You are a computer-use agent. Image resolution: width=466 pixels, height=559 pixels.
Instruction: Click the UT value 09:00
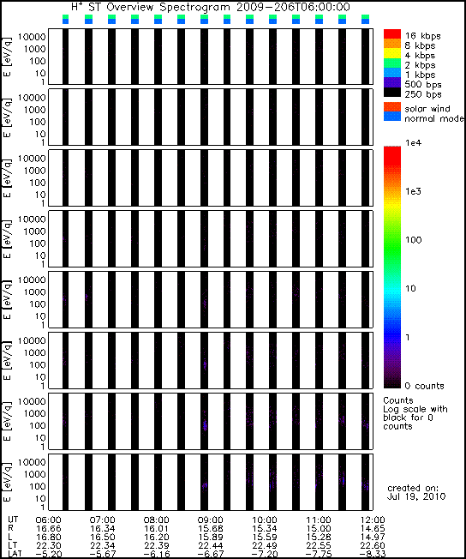(x=210, y=520)
